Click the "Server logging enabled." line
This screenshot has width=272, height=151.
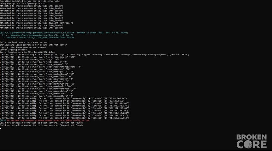coord(14,49)
